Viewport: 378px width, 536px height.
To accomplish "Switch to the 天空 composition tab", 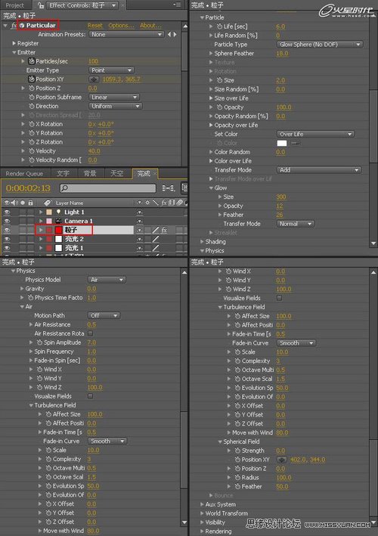I will 116,174.
